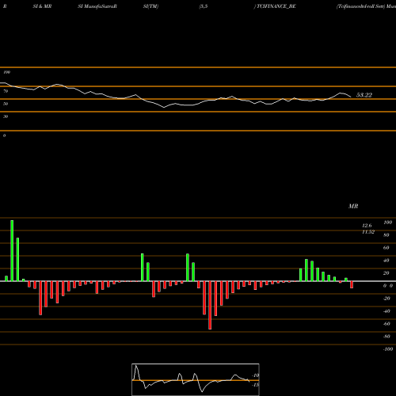396x396 pixels.
Task: Click the 30 level label on the RSI panel
Action: click(6, 116)
